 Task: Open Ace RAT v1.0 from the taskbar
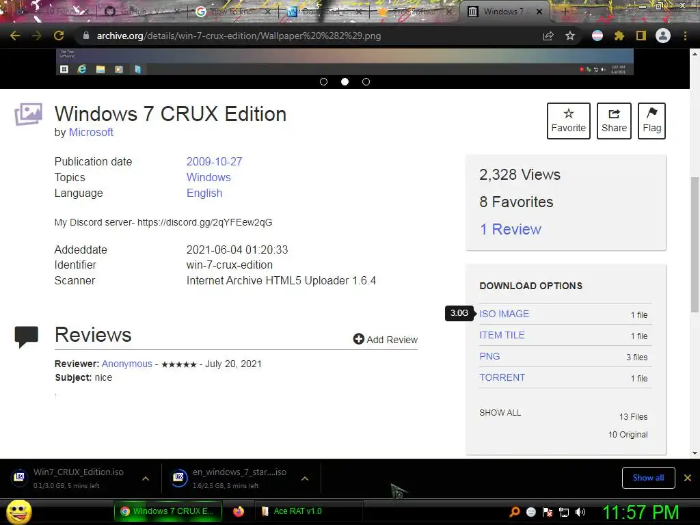[x=309, y=511]
